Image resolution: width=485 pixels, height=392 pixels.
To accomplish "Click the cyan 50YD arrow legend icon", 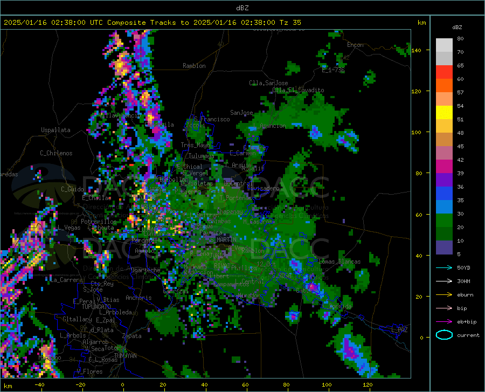I will 444,267.
